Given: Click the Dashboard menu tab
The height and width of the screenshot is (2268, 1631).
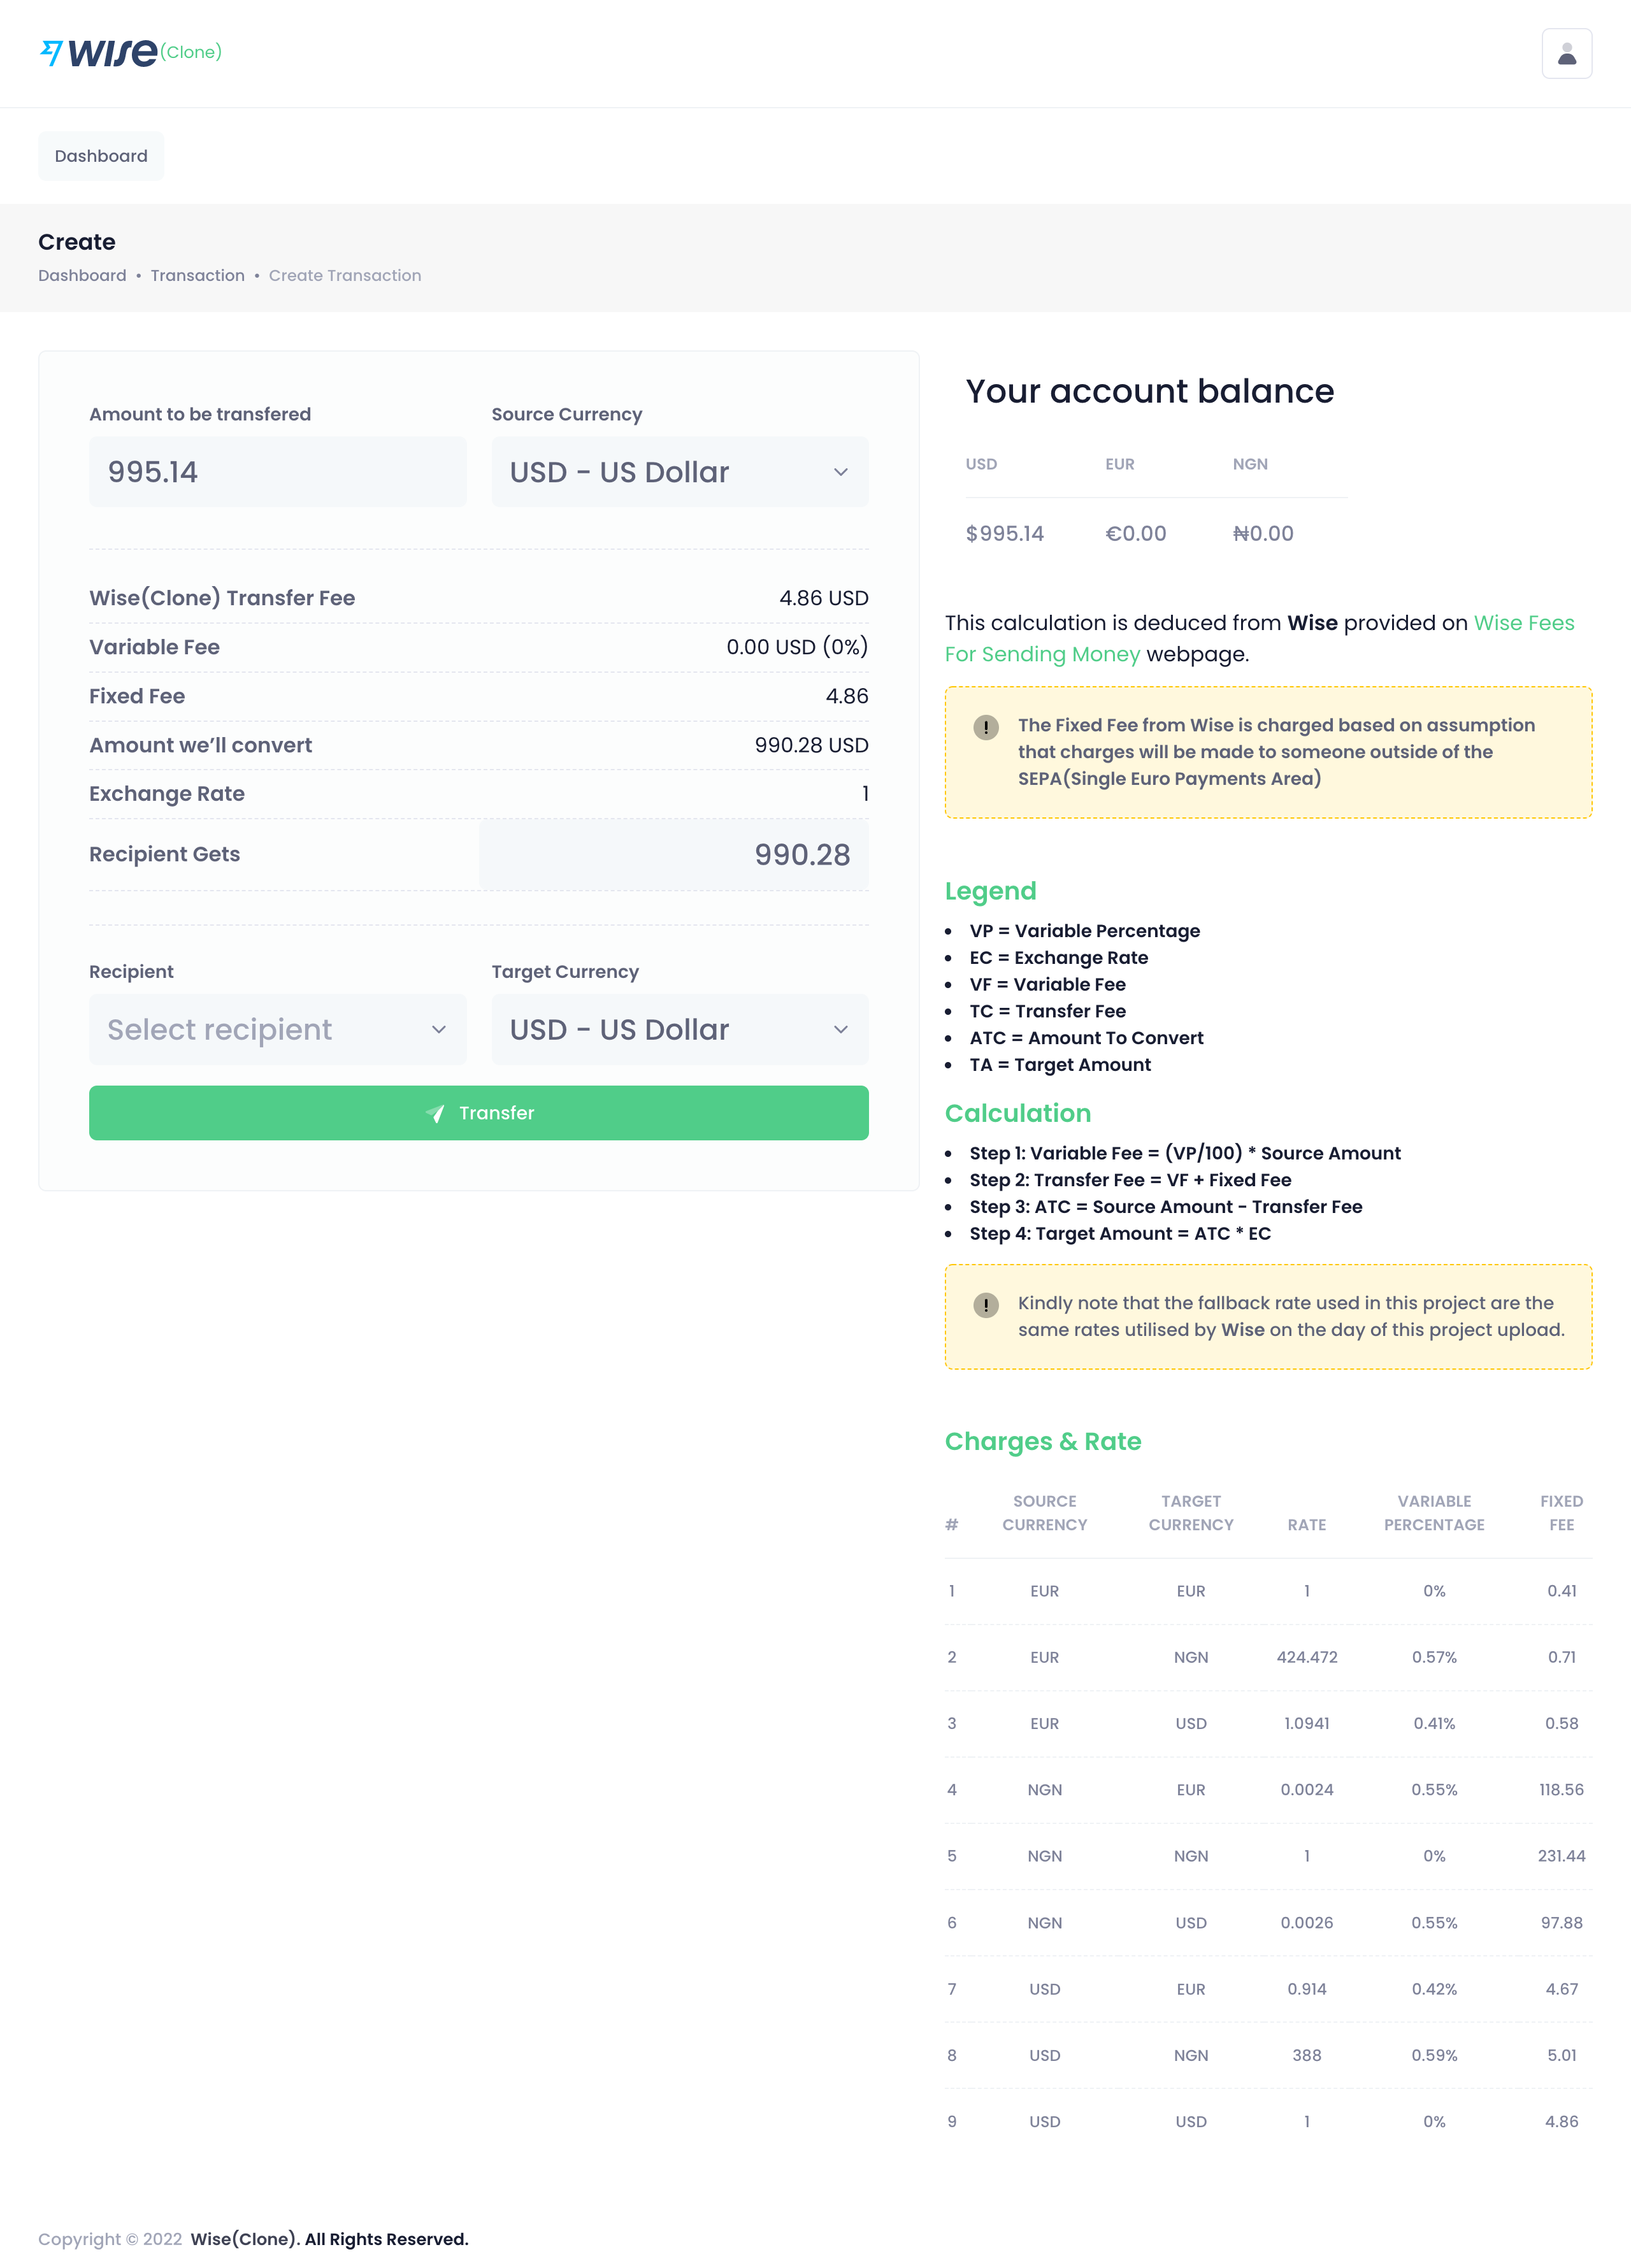Looking at the screenshot, I should (101, 155).
